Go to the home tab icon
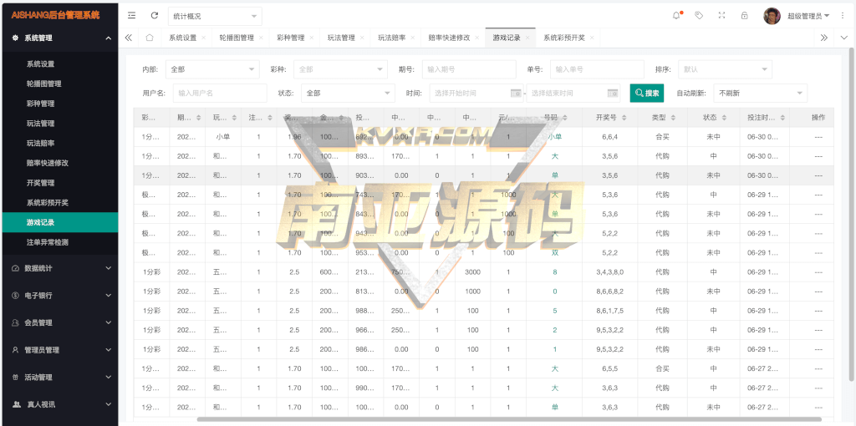The image size is (856, 426). [x=149, y=38]
